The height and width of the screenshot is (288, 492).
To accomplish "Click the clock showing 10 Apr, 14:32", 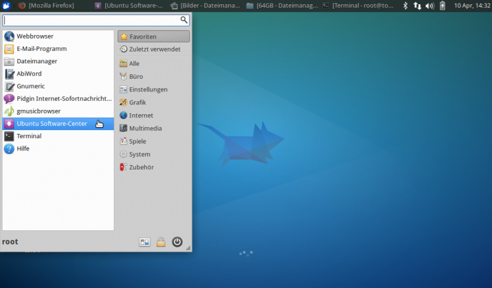I will [472, 6].
